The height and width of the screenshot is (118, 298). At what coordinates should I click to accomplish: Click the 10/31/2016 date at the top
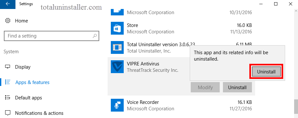coord(241,13)
